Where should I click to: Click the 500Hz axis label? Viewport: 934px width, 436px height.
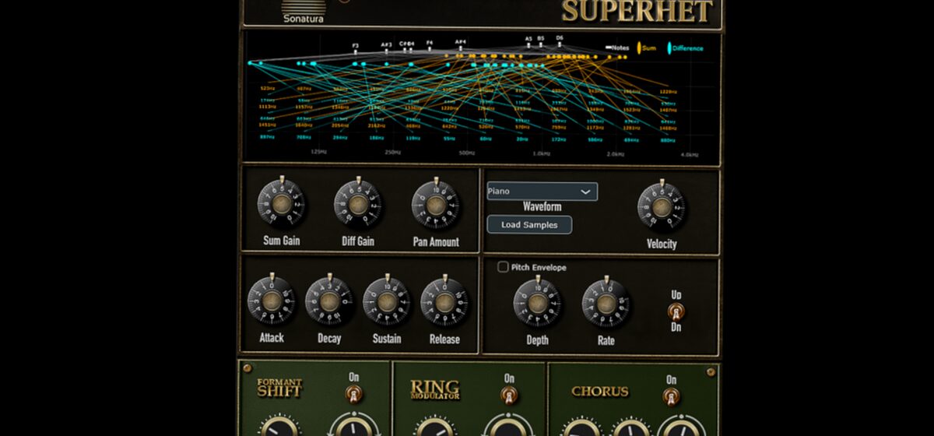click(x=467, y=153)
